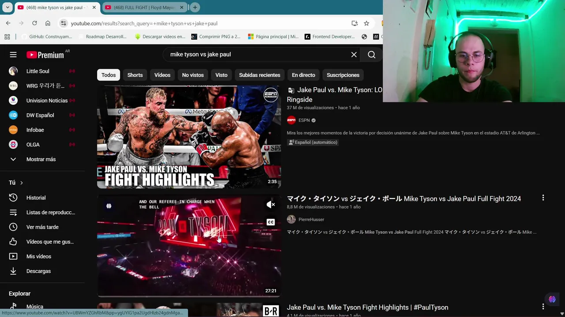Open the ESPN channel link

click(x=304, y=120)
